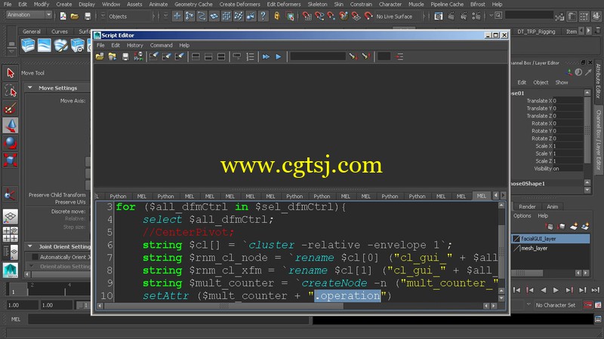Image resolution: width=604 pixels, height=339 pixels.
Task: Click play forward button in playback controls
Action: [x=556, y=290]
